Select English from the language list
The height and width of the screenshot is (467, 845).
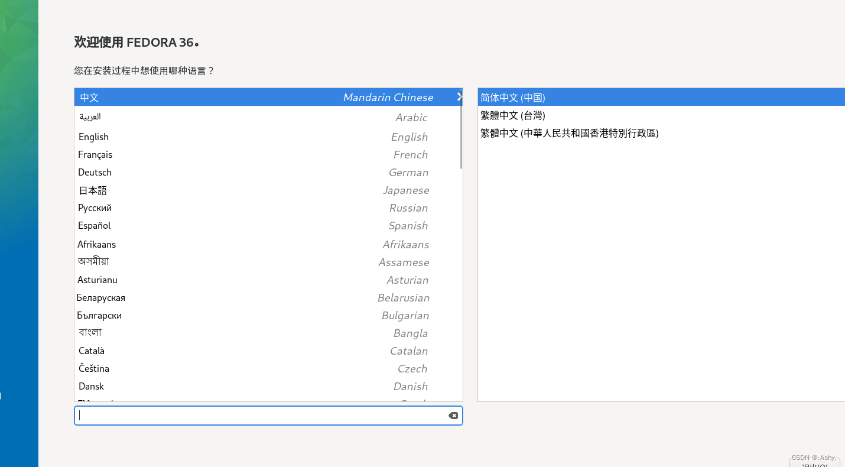point(268,137)
